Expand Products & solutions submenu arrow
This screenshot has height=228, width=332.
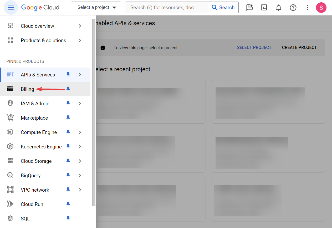80,40
